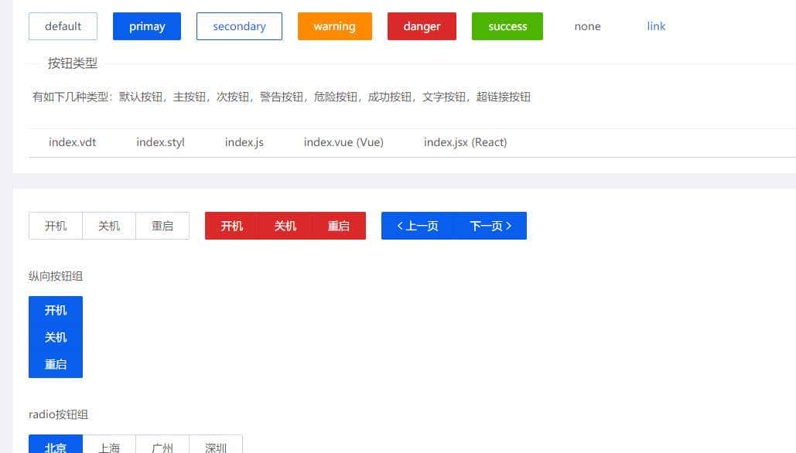
Task: Click 重启 in the red button group
Action: 339,226
